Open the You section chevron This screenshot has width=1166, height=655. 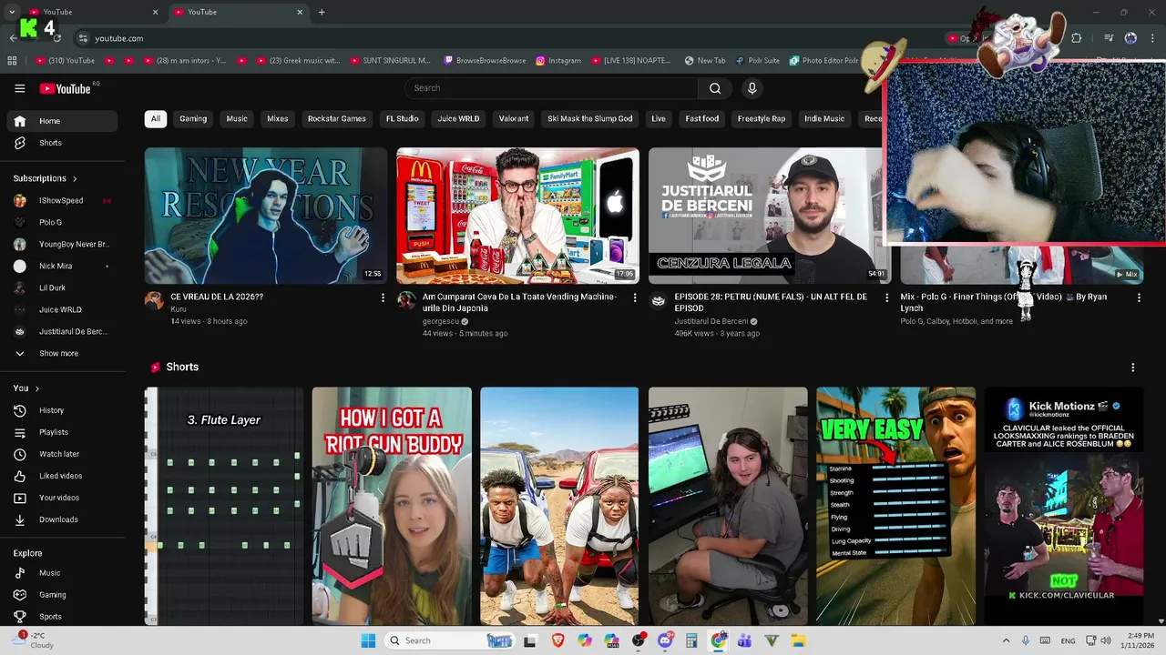[x=36, y=388]
